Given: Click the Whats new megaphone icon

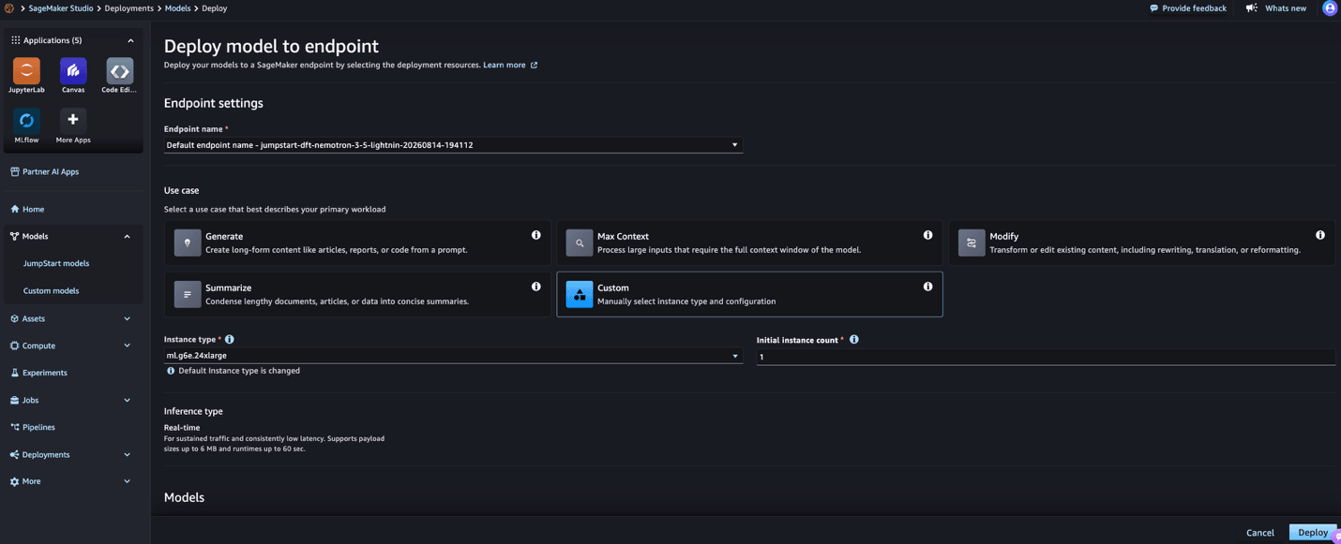Looking at the screenshot, I should (x=1251, y=8).
